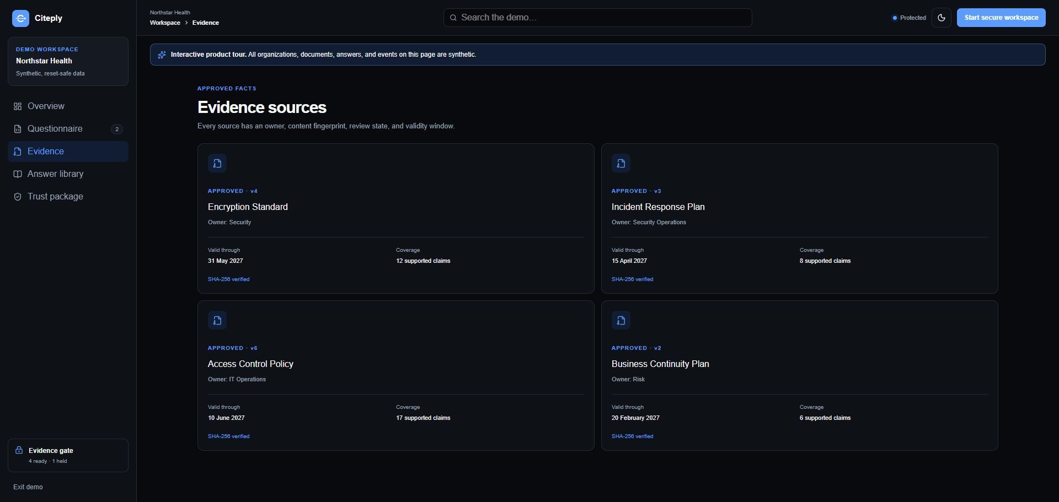The height and width of the screenshot is (502, 1059).
Task: Open the Incident Response Plan title
Action: [658, 207]
